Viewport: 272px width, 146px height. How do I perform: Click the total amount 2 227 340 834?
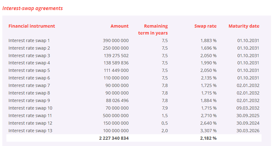pos(114,138)
